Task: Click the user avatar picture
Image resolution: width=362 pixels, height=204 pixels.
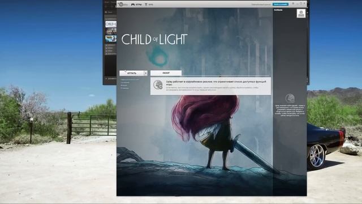Action: click(301, 14)
